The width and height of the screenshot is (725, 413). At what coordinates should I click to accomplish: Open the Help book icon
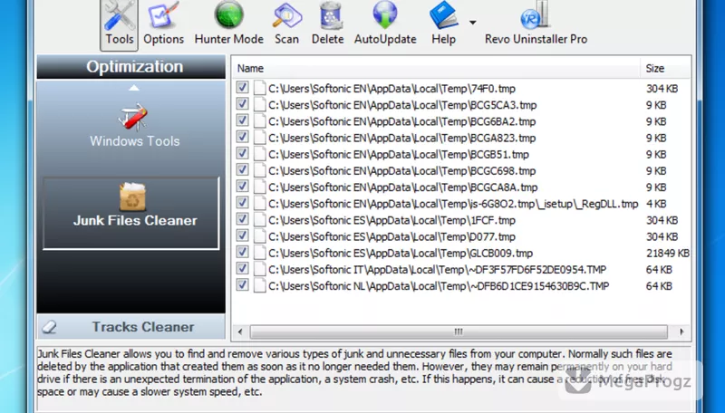(x=442, y=15)
